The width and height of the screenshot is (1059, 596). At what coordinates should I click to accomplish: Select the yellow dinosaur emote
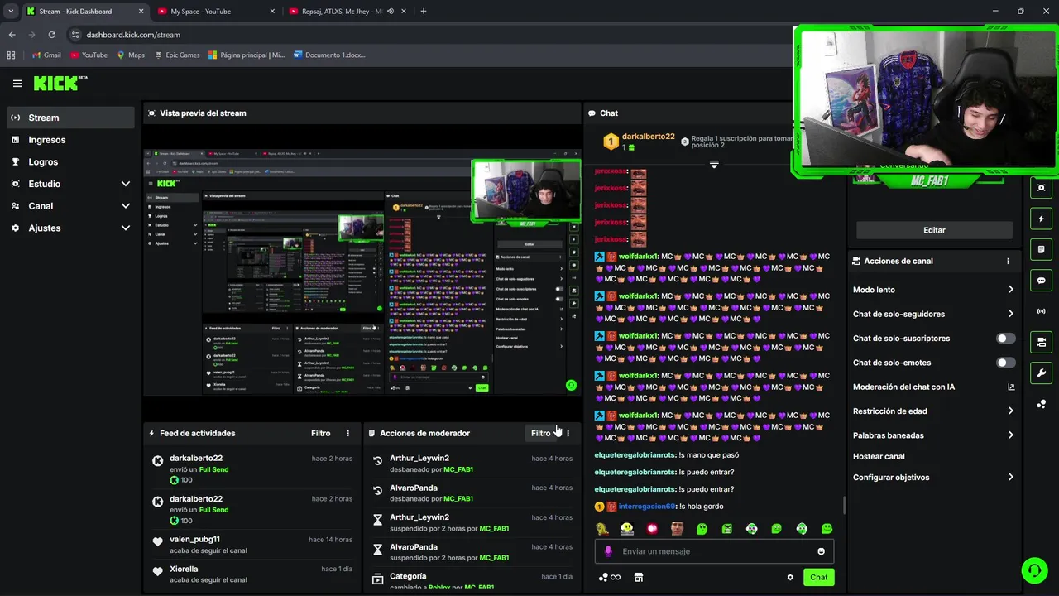point(602,529)
